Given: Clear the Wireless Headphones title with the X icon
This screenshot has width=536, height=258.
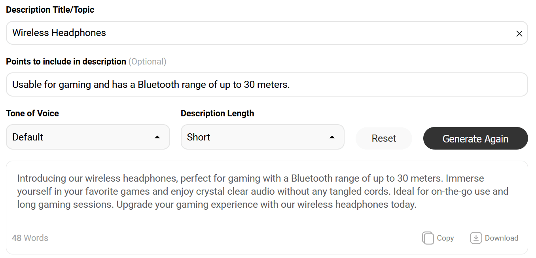Looking at the screenshot, I should (x=519, y=34).
